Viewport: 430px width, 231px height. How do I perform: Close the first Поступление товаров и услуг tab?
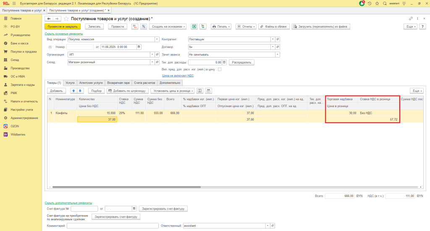pyautogui.click(x=44, y=10)
